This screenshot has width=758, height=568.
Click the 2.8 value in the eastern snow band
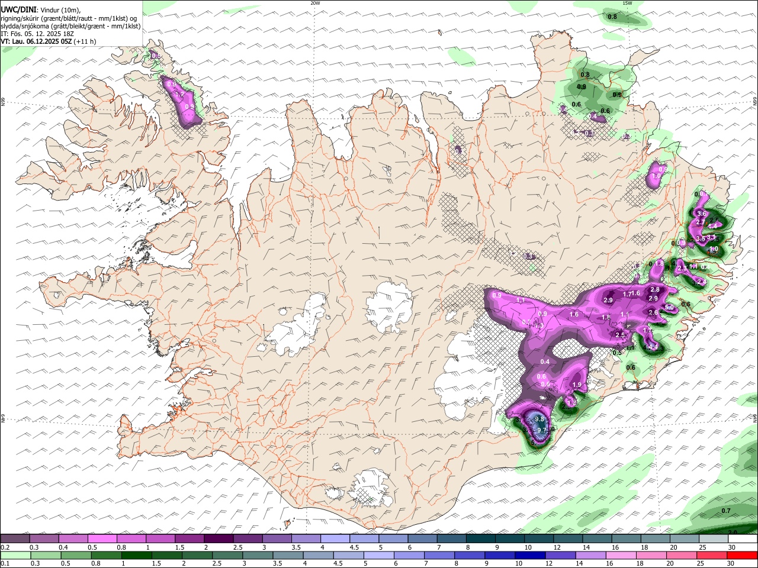pyautogui.click(x=655, y=289)
